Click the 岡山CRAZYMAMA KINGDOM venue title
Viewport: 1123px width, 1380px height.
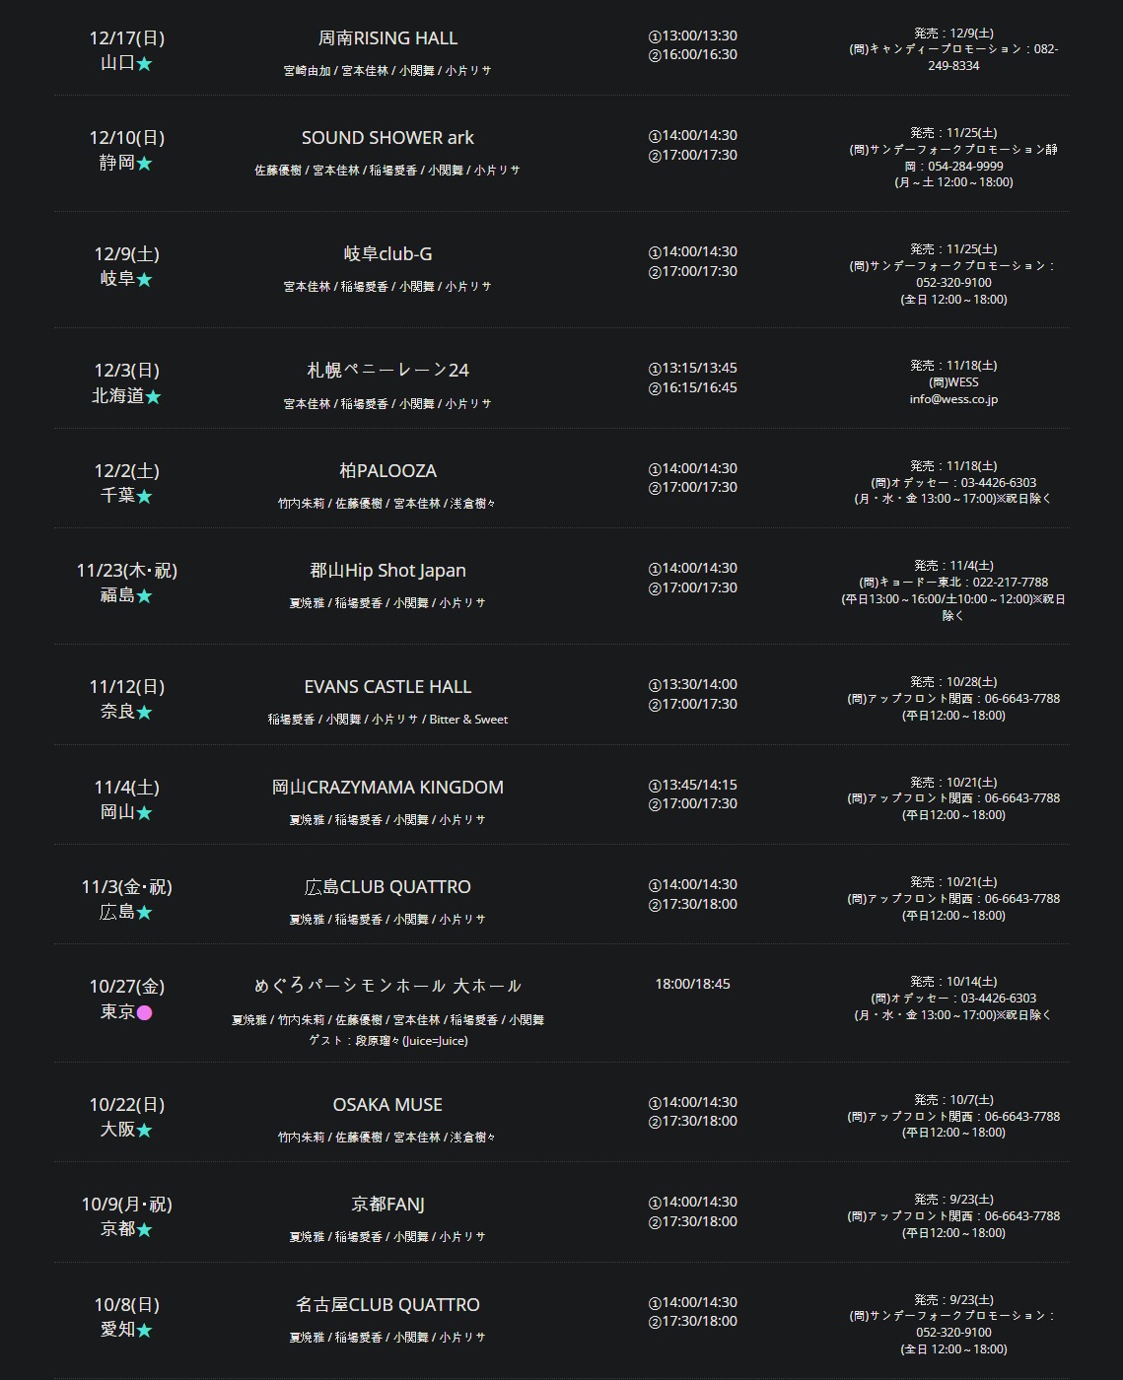pos(387,788)
